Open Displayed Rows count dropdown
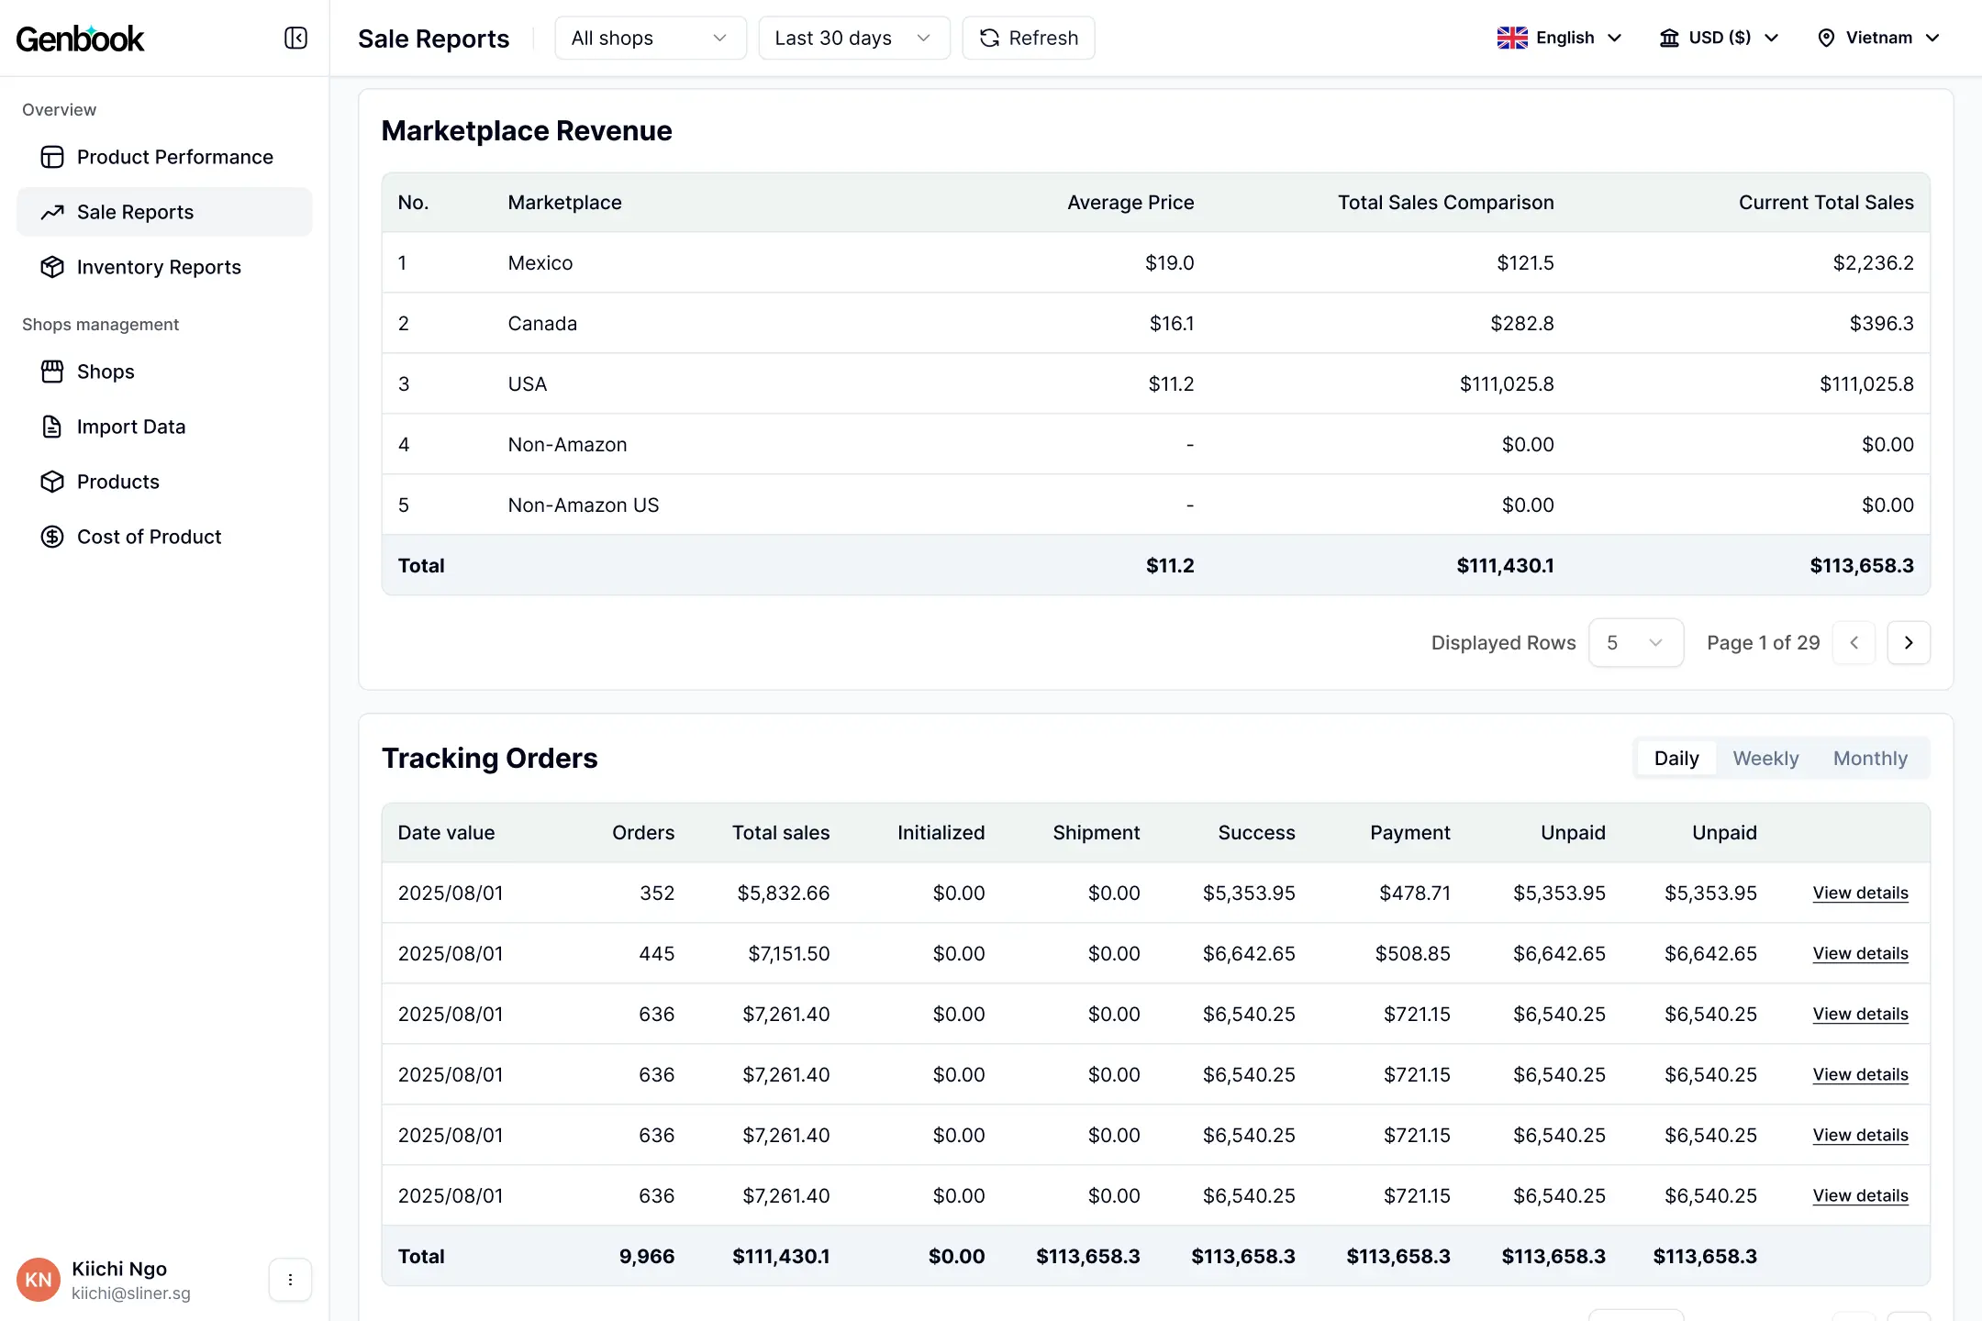 click(1635, 643)
